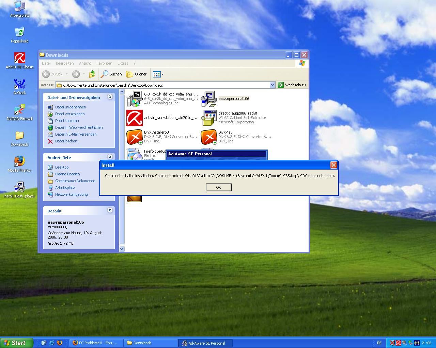Click OK in the Install error dialog
Screen dimensions: 436x348
click(x=219, y=187)
